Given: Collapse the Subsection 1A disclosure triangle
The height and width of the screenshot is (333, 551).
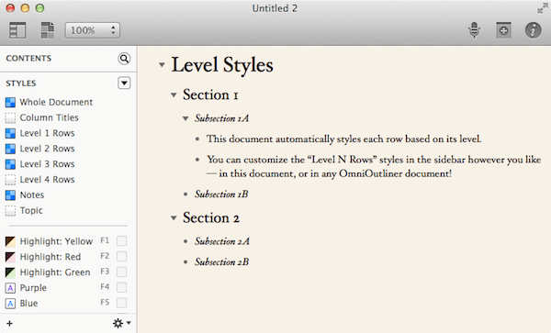Looking at the screenshot, I should [x=186, y=118].
